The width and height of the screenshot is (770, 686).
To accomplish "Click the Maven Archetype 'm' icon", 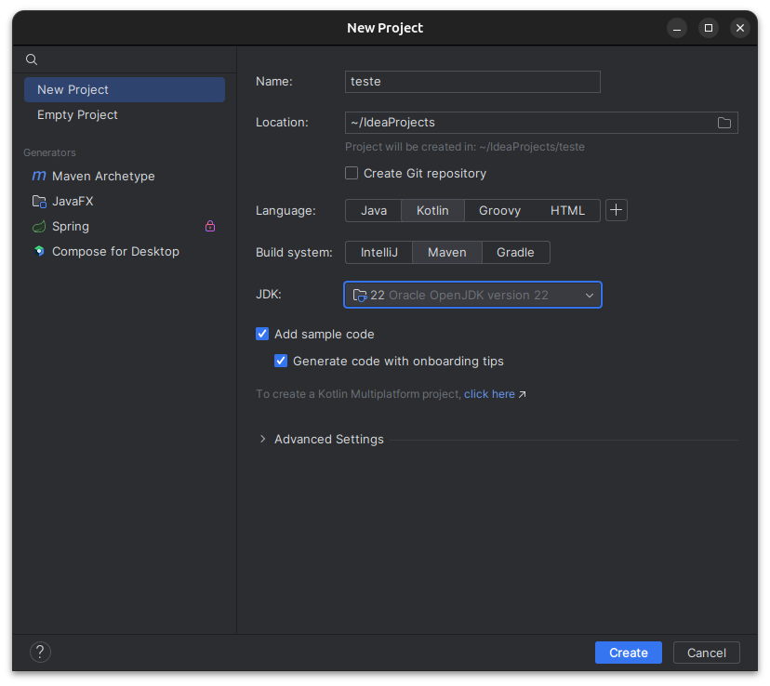I will (x=39, y=176).
